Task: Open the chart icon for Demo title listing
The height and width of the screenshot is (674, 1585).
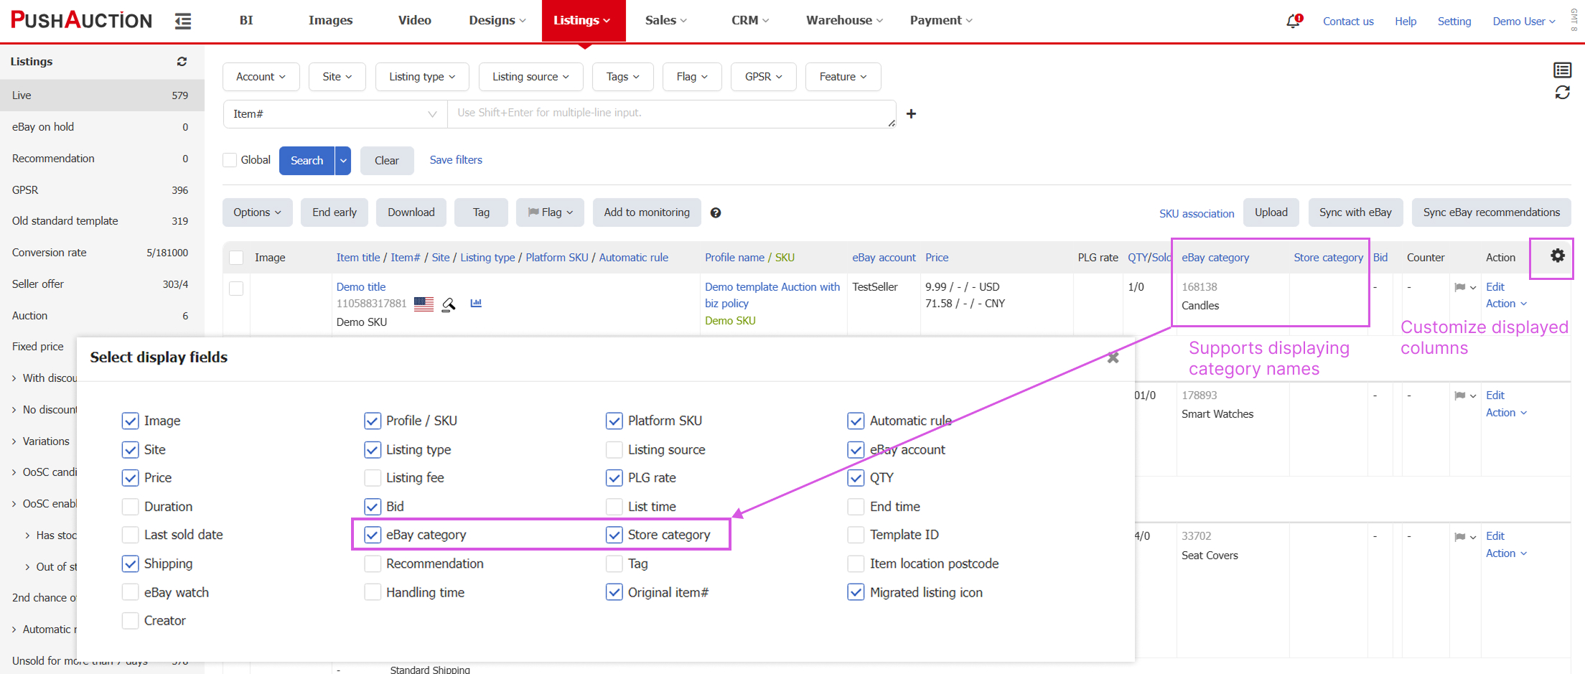Action: (x=476, y=304)
